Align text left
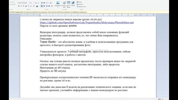 point(42,6)
